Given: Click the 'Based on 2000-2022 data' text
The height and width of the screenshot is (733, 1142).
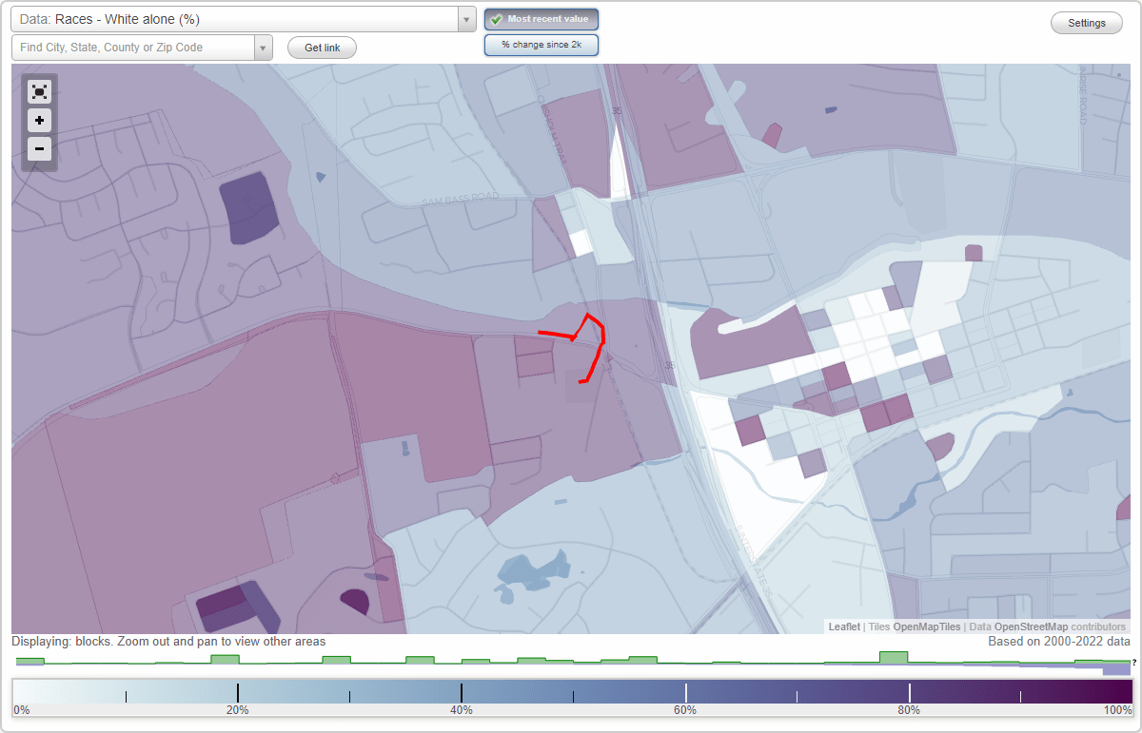Looking at the screenshot, I should 1059,642.
